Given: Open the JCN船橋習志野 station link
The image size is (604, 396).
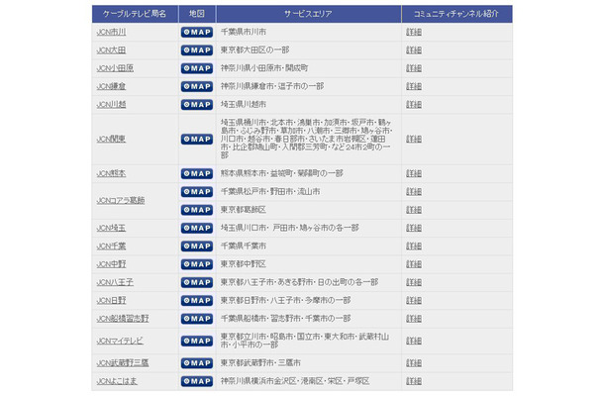Looking at the screenshot, I should 123,319.
